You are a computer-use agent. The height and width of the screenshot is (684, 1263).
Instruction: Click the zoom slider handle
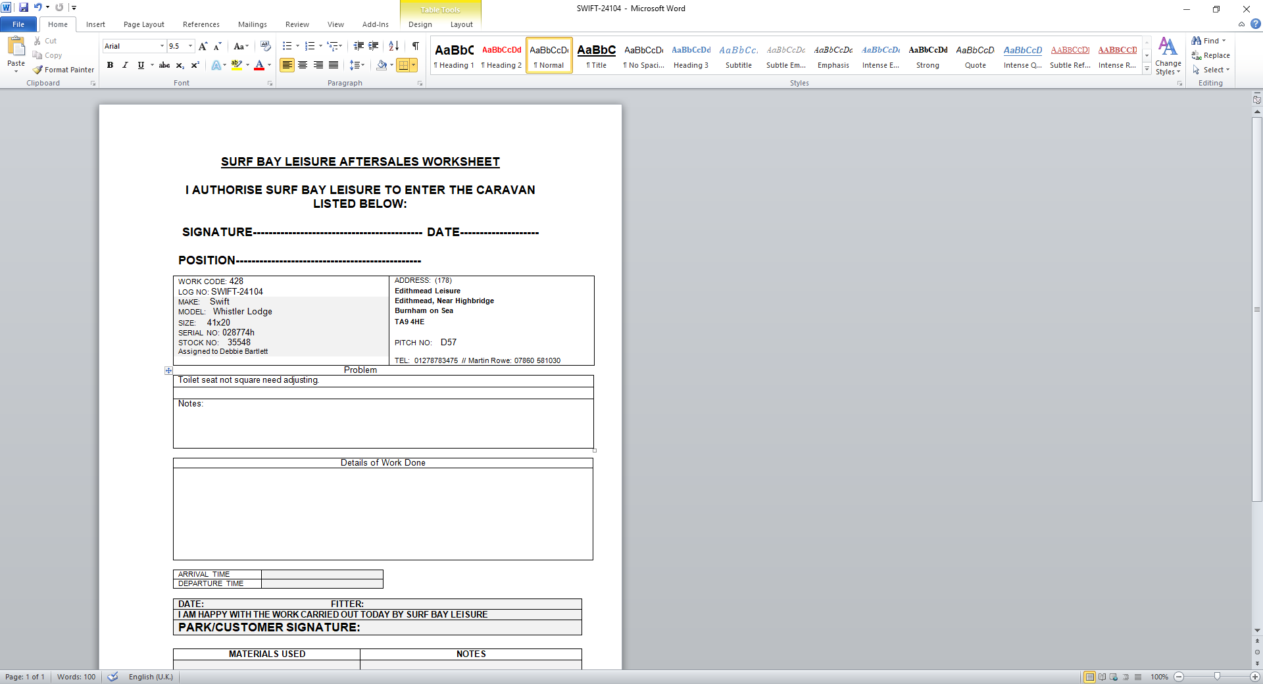pyautogui.click(x=1217, y=677)
